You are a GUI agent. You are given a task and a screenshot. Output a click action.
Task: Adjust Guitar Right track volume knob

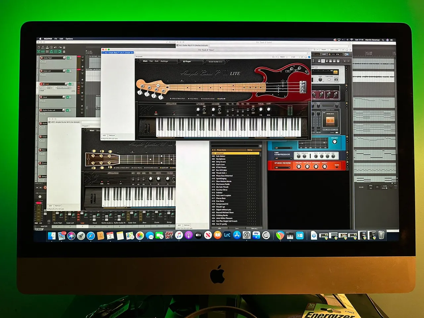pyautogui.click(x=64, y=58)
